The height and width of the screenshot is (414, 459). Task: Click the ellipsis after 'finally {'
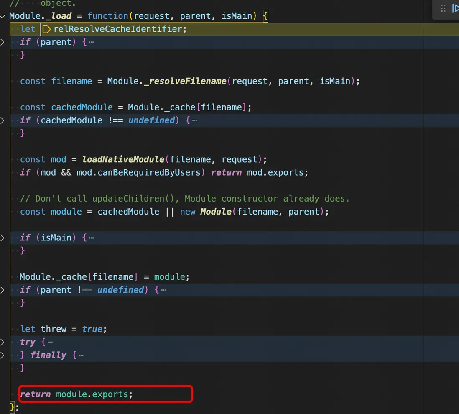click(81, 355)
